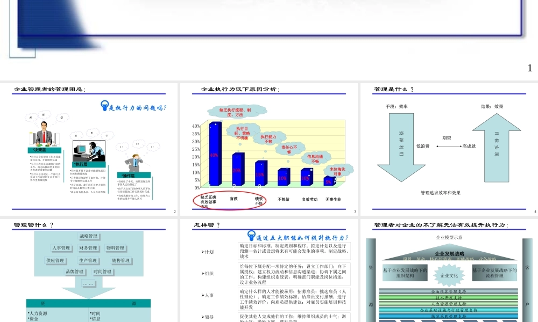Select the 不想做 axis label
Viewport: 538px width, 322px height.
tap(284, 199)
